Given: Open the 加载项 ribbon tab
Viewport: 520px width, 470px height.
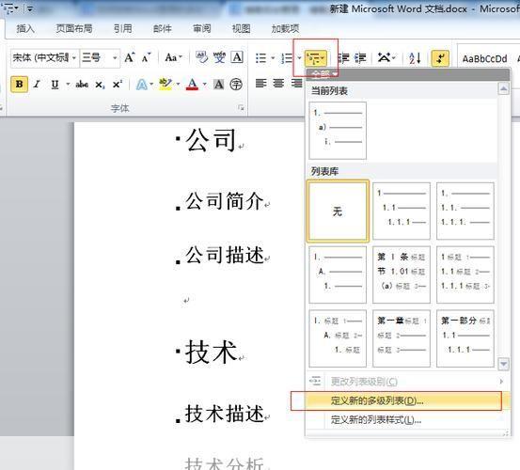Looking at the screenshot, I should 285,28.
